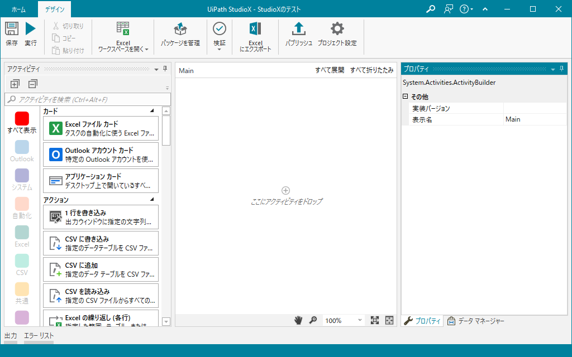The image size is (572, 357).
Task: Select the すべて表示 red category filter
Action: point(22,123)
